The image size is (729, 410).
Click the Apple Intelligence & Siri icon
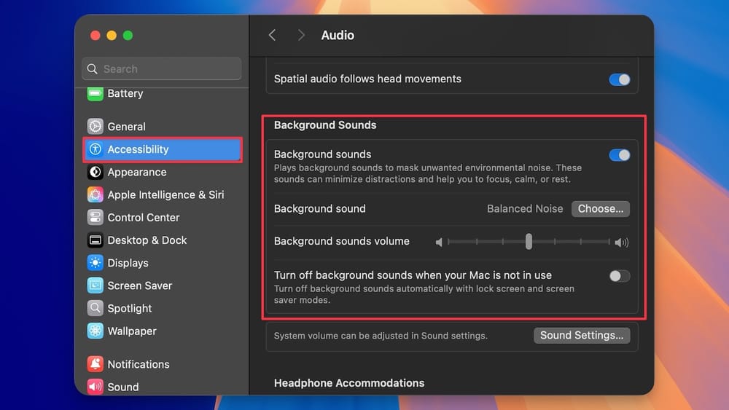pos(95,194)
